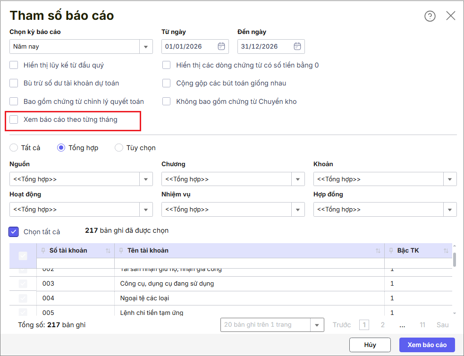The width and height of the screenshot is (464, 356).
Task: Sort by Số tài khoản column arrows
Action: click(x=108, y=251)
